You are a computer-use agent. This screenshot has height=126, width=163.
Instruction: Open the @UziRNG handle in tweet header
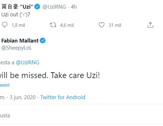pos(54,7)
